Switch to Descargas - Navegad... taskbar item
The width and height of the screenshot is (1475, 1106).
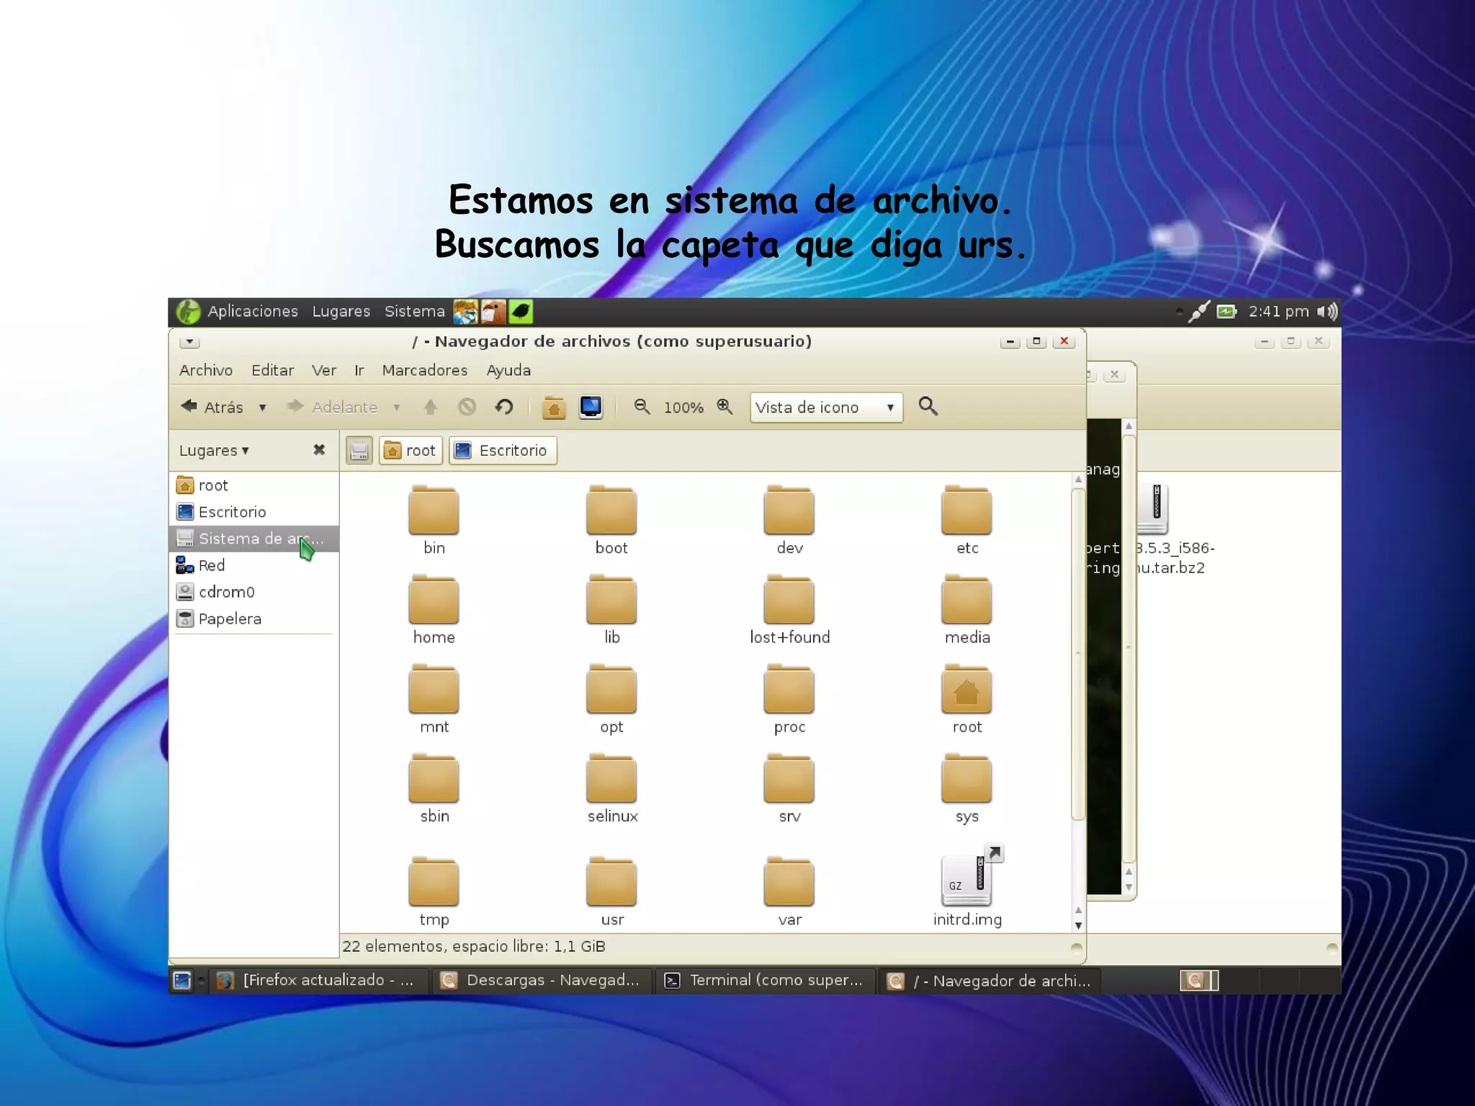[542, 981]
